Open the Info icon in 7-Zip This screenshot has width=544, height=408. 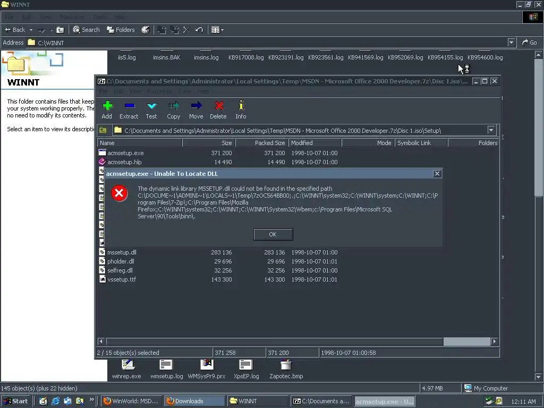241,105
